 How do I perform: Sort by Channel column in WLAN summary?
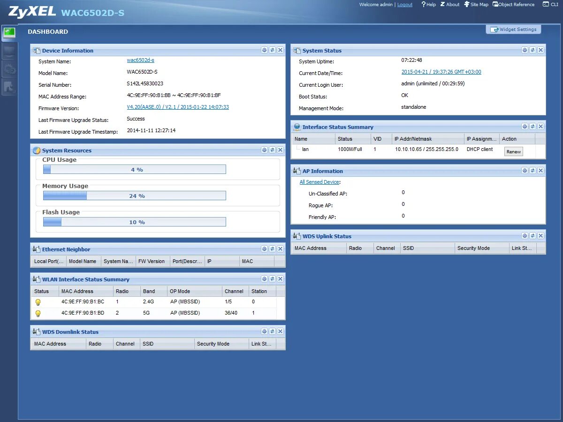pyautogui.click(x=235, y=291)
